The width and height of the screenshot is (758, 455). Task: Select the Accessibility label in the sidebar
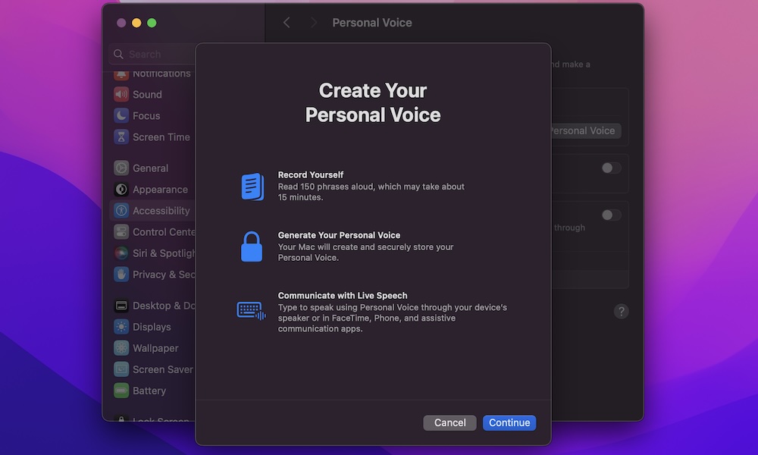coord(161,210)
